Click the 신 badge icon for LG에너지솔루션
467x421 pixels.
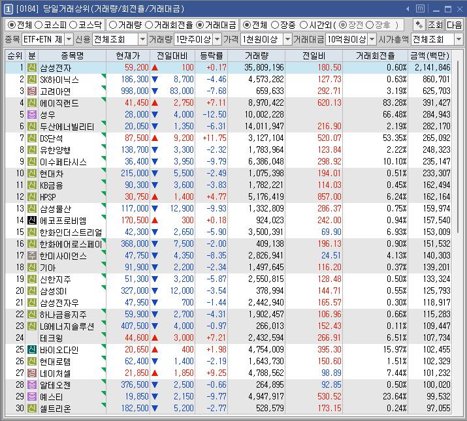(x=32, y=326)
